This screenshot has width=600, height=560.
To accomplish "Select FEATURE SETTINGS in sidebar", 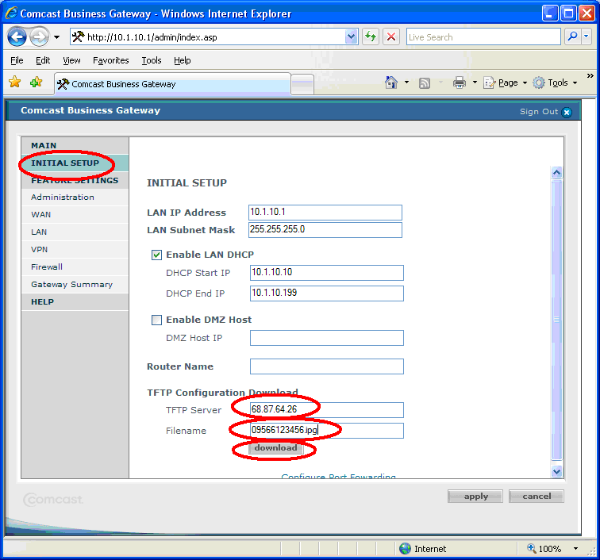I will click(75, 180).
